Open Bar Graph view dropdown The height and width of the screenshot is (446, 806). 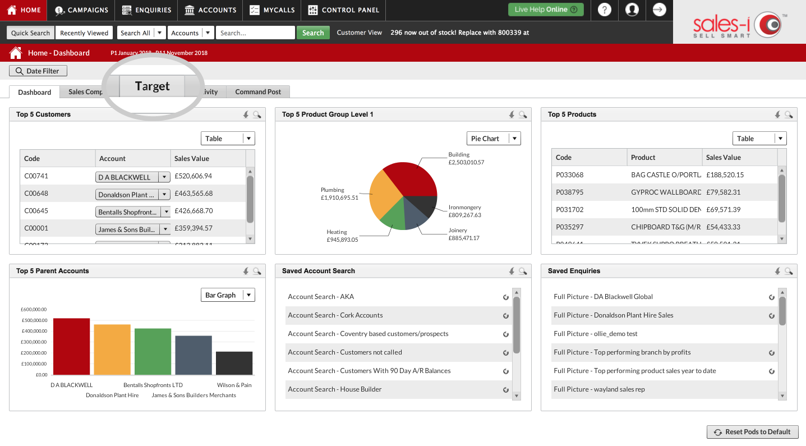coord(228,295)
